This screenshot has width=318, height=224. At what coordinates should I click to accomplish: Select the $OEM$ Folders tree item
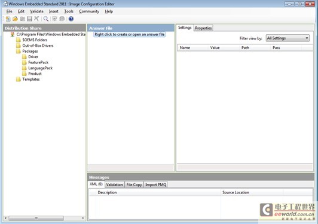tap(35, 40)
